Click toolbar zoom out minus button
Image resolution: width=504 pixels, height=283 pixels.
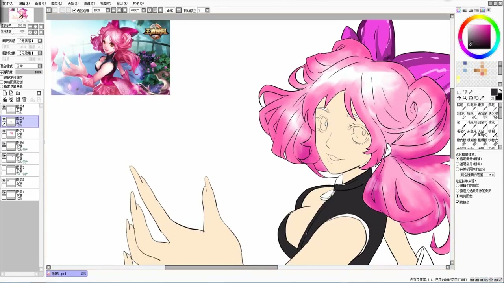point(114,10)
